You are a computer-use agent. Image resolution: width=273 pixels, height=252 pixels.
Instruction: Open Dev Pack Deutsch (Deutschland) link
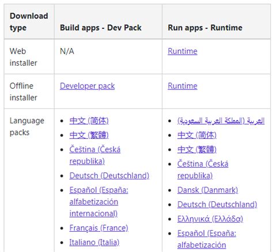click(109, 175)
